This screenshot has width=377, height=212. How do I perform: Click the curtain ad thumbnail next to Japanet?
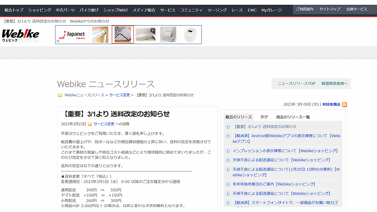point(100,35)
